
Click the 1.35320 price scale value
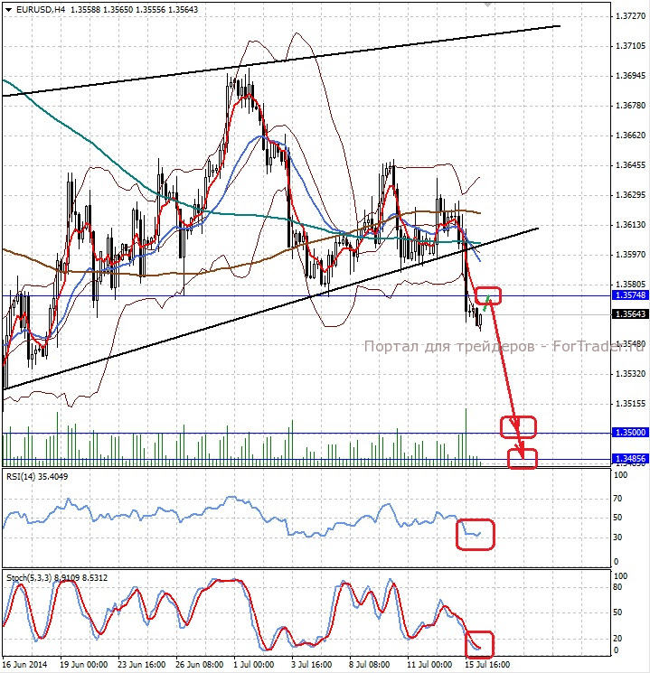pyautogui.click(x=630, y=374)
